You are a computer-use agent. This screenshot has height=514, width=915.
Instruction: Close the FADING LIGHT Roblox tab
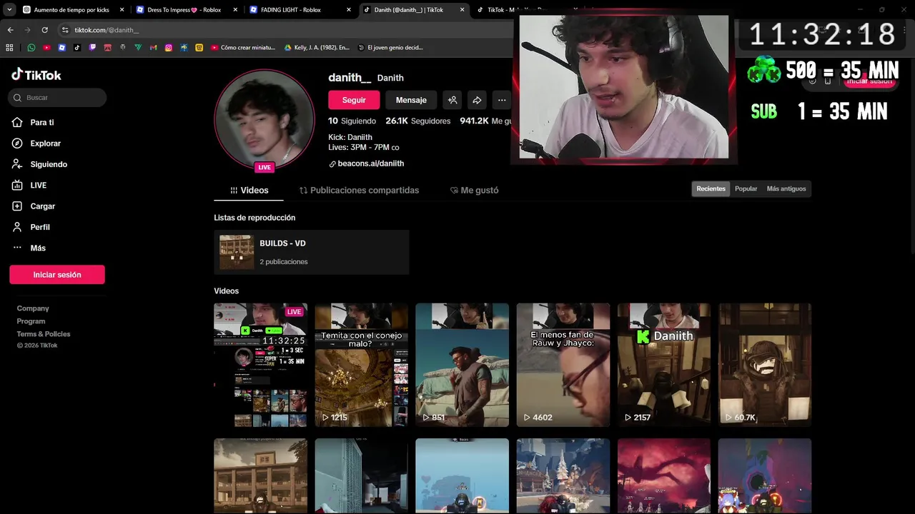point(349,10)
